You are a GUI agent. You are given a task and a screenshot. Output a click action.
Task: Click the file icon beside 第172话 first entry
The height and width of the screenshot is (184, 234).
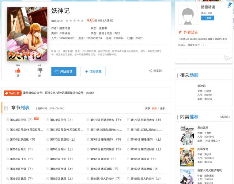pos(7,130)
